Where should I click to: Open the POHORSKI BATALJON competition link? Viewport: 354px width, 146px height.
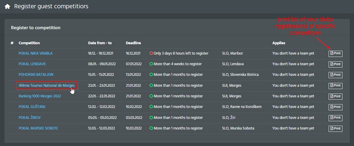[x=36, y=75]
